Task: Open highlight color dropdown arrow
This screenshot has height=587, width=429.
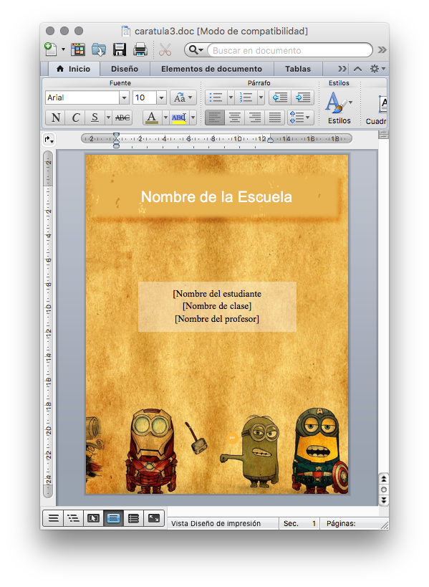Action: pyautogui.click(x=193, y=118)
